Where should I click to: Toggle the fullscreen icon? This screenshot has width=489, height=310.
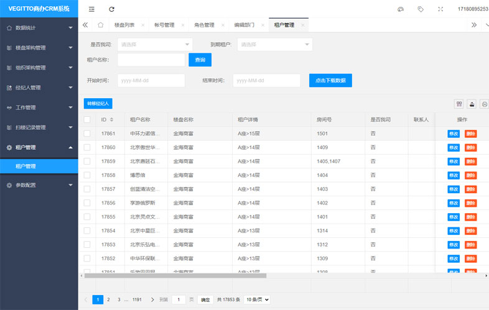coord(440,9)
